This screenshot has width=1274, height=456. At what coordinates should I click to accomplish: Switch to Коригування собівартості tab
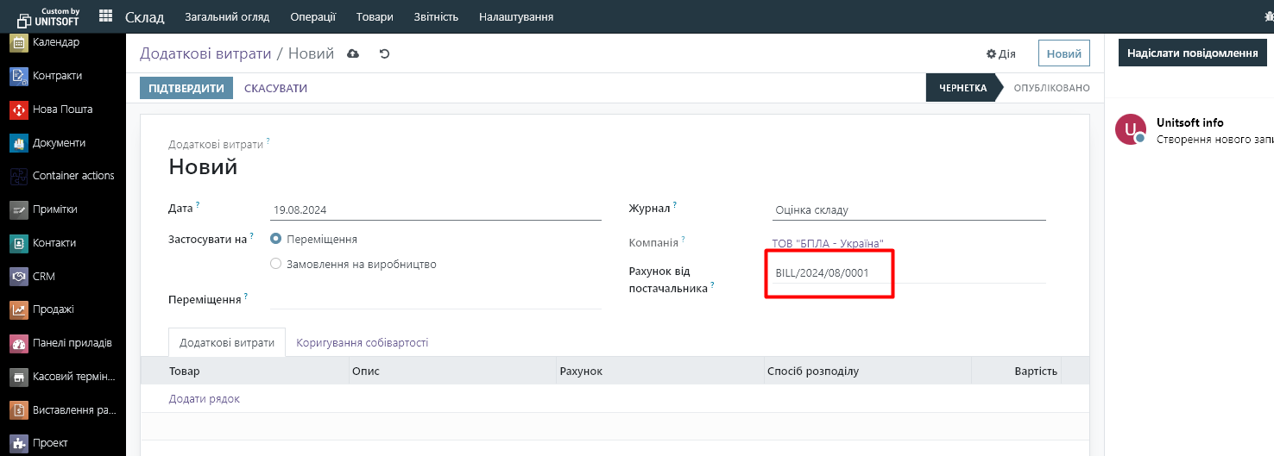[x=362, y=342]
